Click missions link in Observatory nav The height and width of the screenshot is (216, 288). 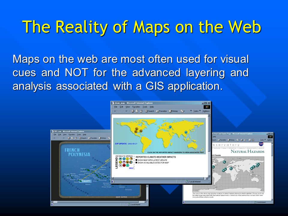[x=241, y=148]
